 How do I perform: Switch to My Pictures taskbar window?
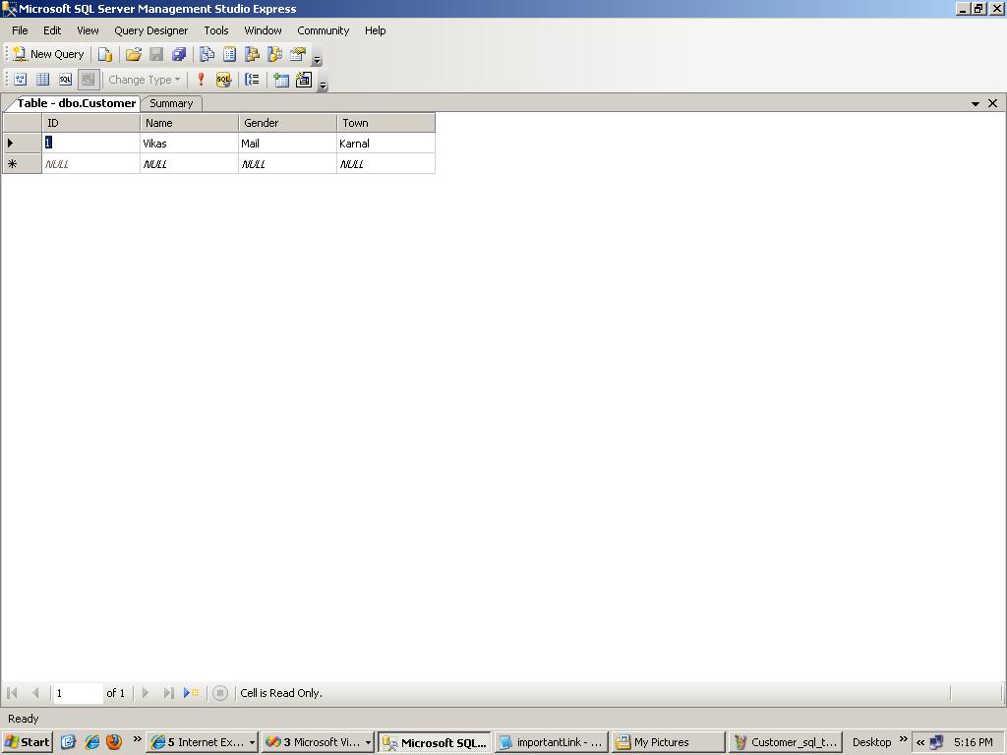[x=668, y=742]
